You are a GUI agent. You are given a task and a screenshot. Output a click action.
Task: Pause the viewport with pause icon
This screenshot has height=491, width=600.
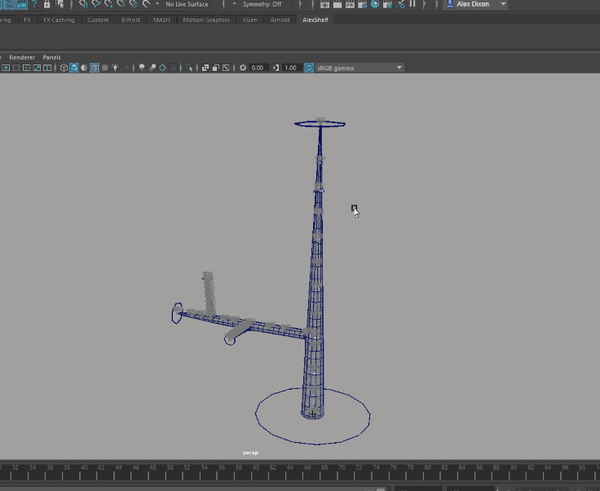[x=412, y=4]
